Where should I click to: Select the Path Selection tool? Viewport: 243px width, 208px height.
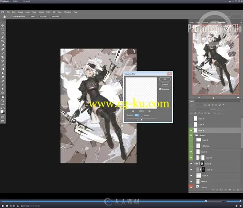[x=3, y=89]
